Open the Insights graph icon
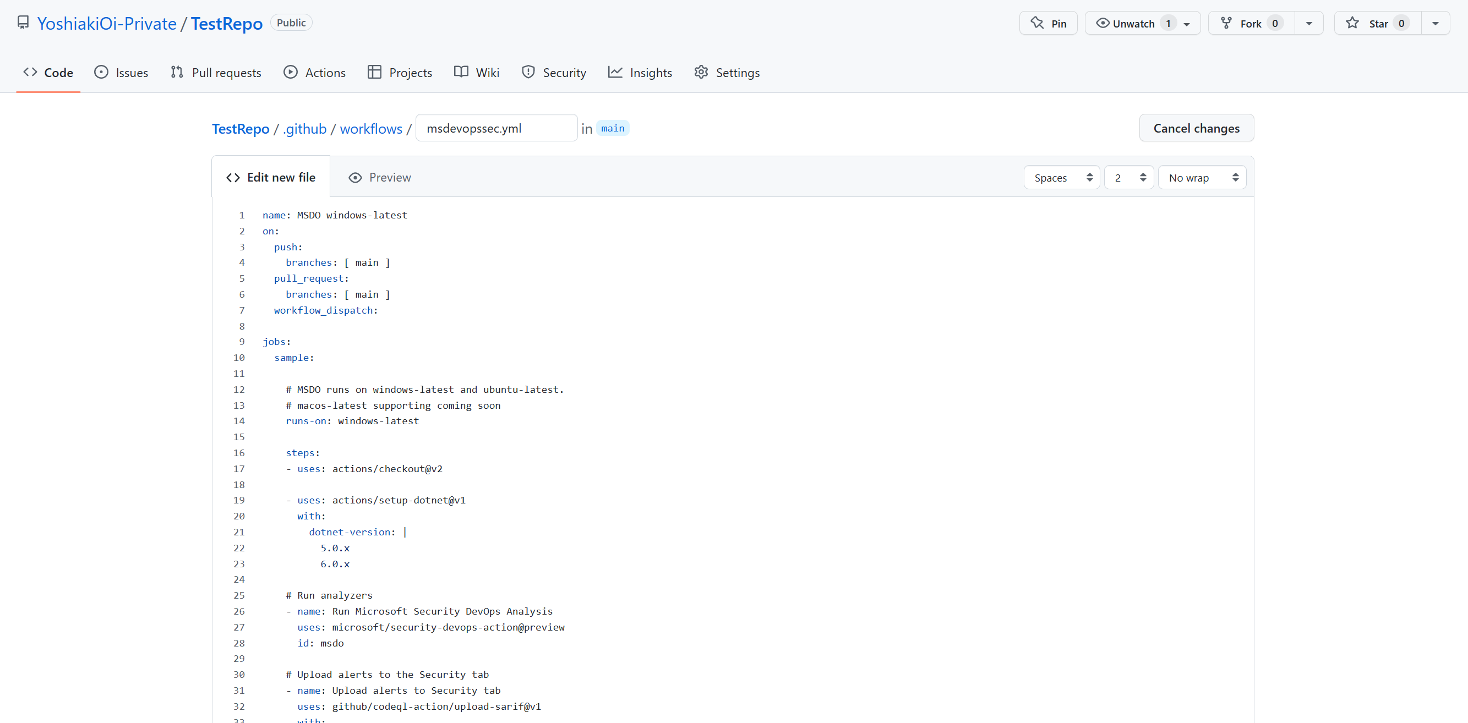 tap(615, 73)
